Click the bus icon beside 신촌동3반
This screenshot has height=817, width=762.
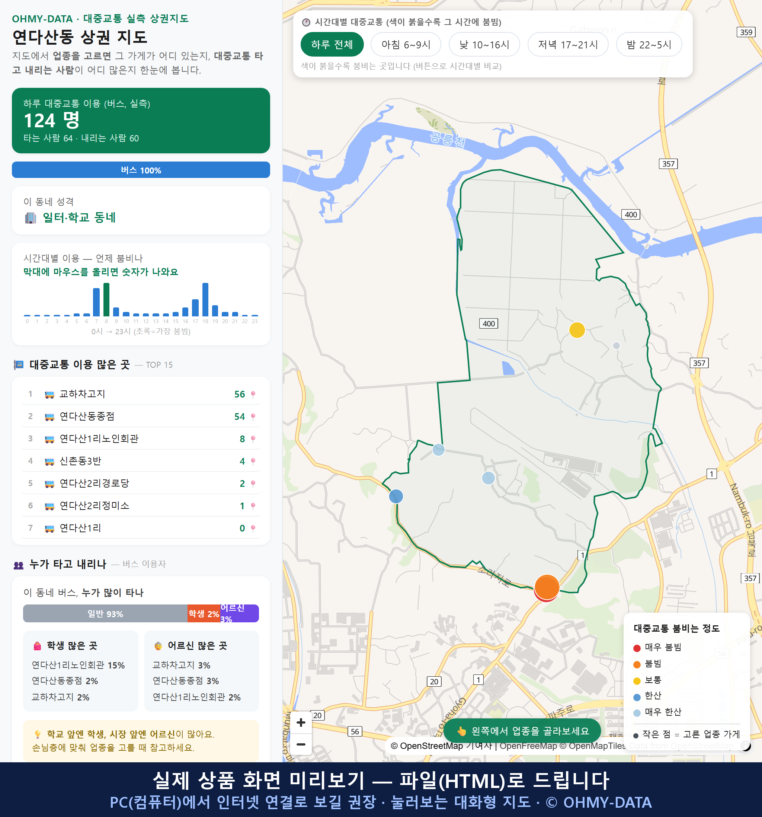(49, 462)
